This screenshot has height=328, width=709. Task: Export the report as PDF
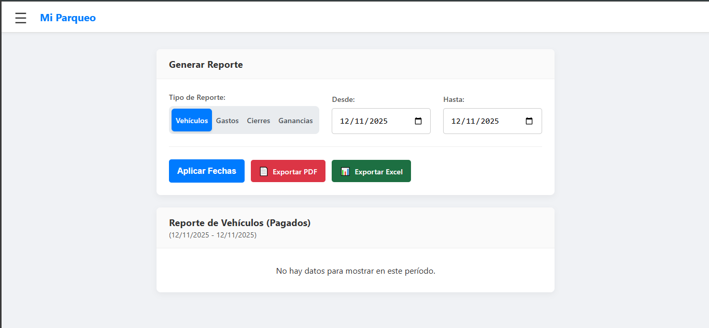click(288, 171)
